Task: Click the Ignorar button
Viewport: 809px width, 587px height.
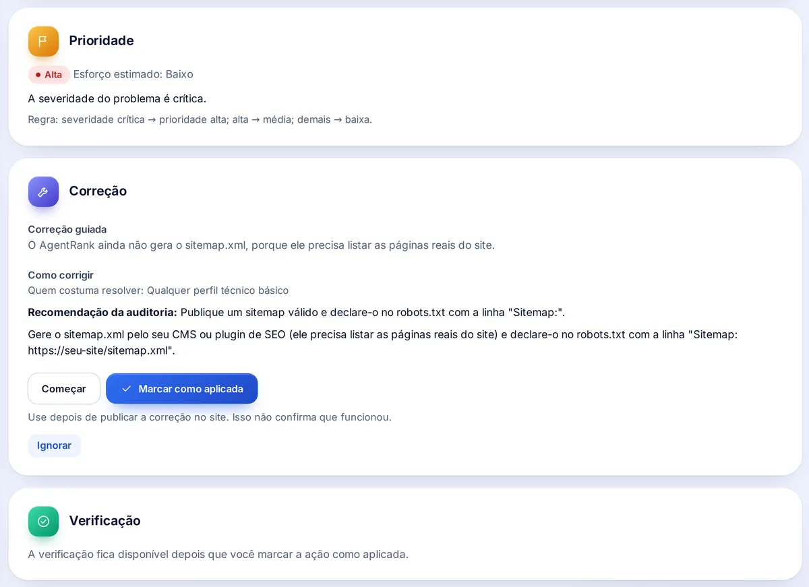Action: pyautogui.click(x=54, y=445)
